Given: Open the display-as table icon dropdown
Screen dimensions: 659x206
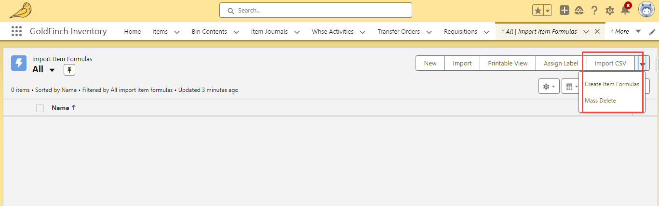Looking at the screenshot, I should pos(571,87).
